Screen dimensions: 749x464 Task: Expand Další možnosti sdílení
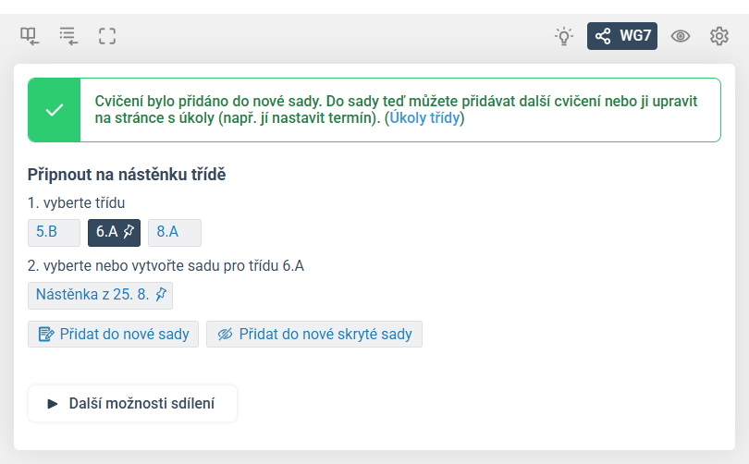pos(132,404)
